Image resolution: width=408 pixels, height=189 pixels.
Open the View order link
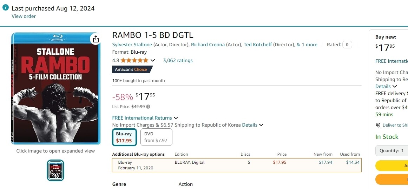(24, 16)
